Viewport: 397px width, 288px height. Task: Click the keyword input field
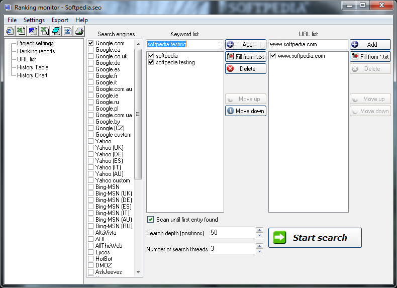coord(185,44)
